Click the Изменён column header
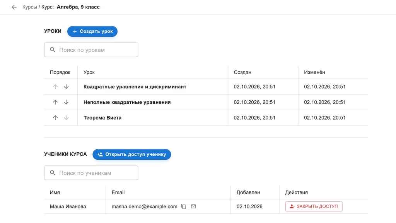 coord(314,72)
